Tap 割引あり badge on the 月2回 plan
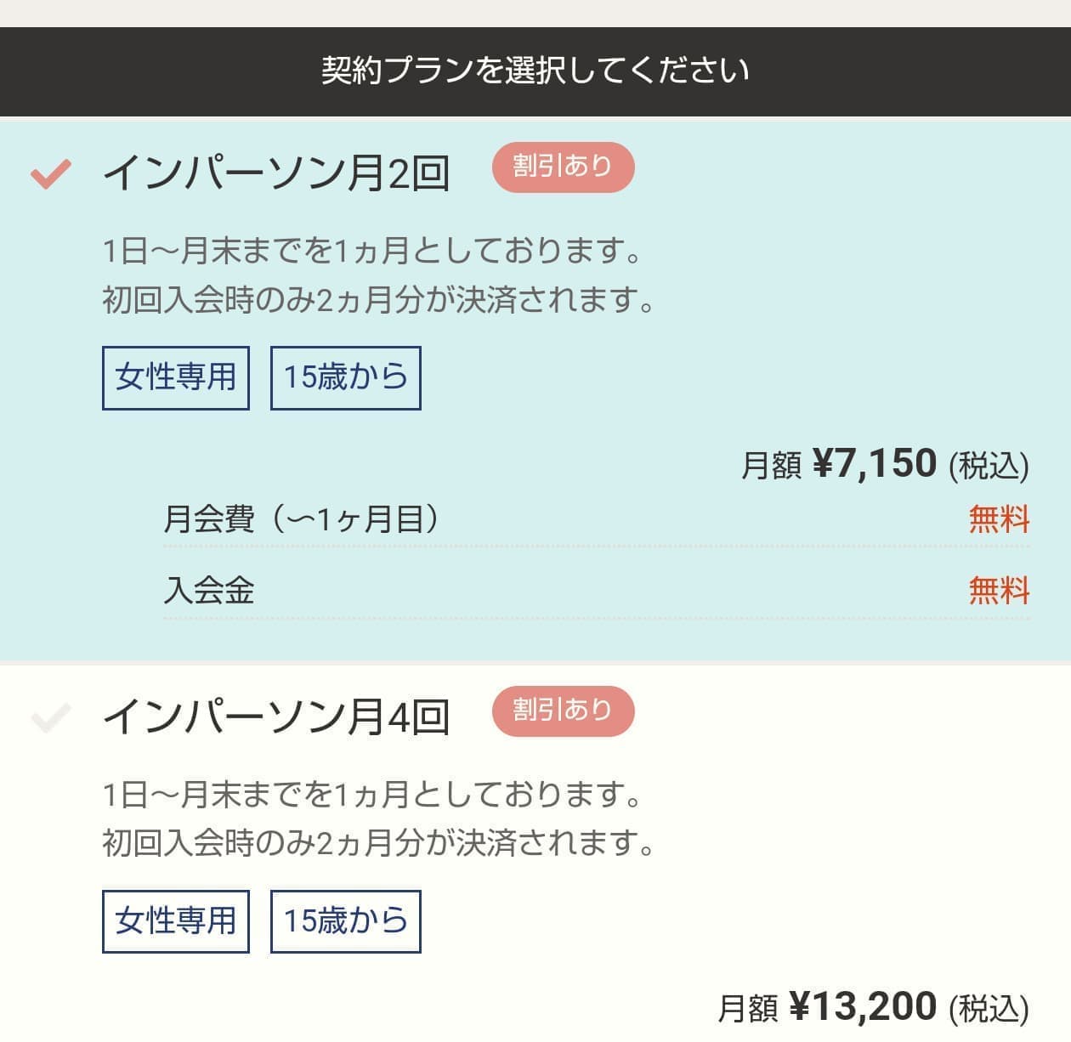The image size is (1071, 1042). [563, 167]
